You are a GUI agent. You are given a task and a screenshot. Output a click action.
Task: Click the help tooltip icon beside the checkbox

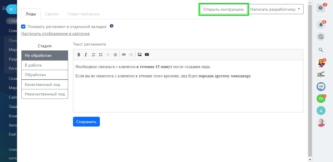click(112, 26)
